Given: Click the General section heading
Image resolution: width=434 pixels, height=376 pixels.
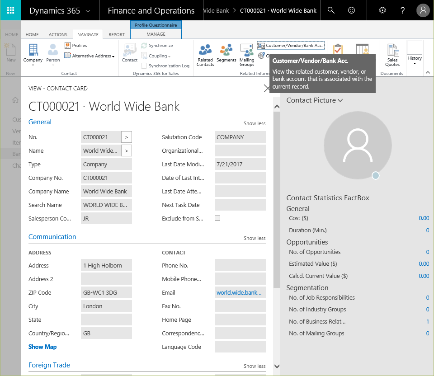Looking at the screenshot, I should 40,122.
